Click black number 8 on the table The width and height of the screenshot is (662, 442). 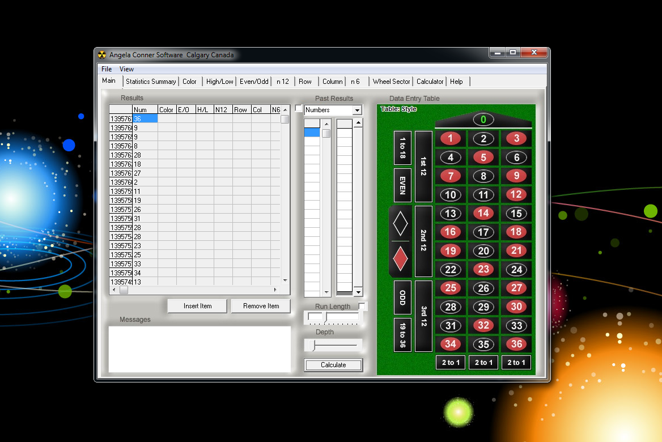483,176
